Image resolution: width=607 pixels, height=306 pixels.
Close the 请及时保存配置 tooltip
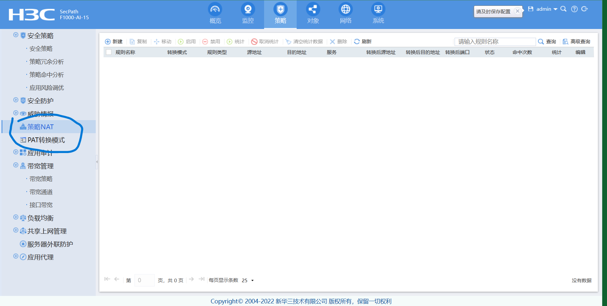pyautogui.click(x=517, y=11)
